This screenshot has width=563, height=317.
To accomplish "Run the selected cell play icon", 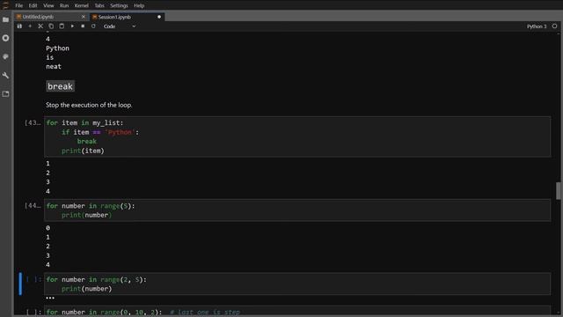I will coord(72,26).
